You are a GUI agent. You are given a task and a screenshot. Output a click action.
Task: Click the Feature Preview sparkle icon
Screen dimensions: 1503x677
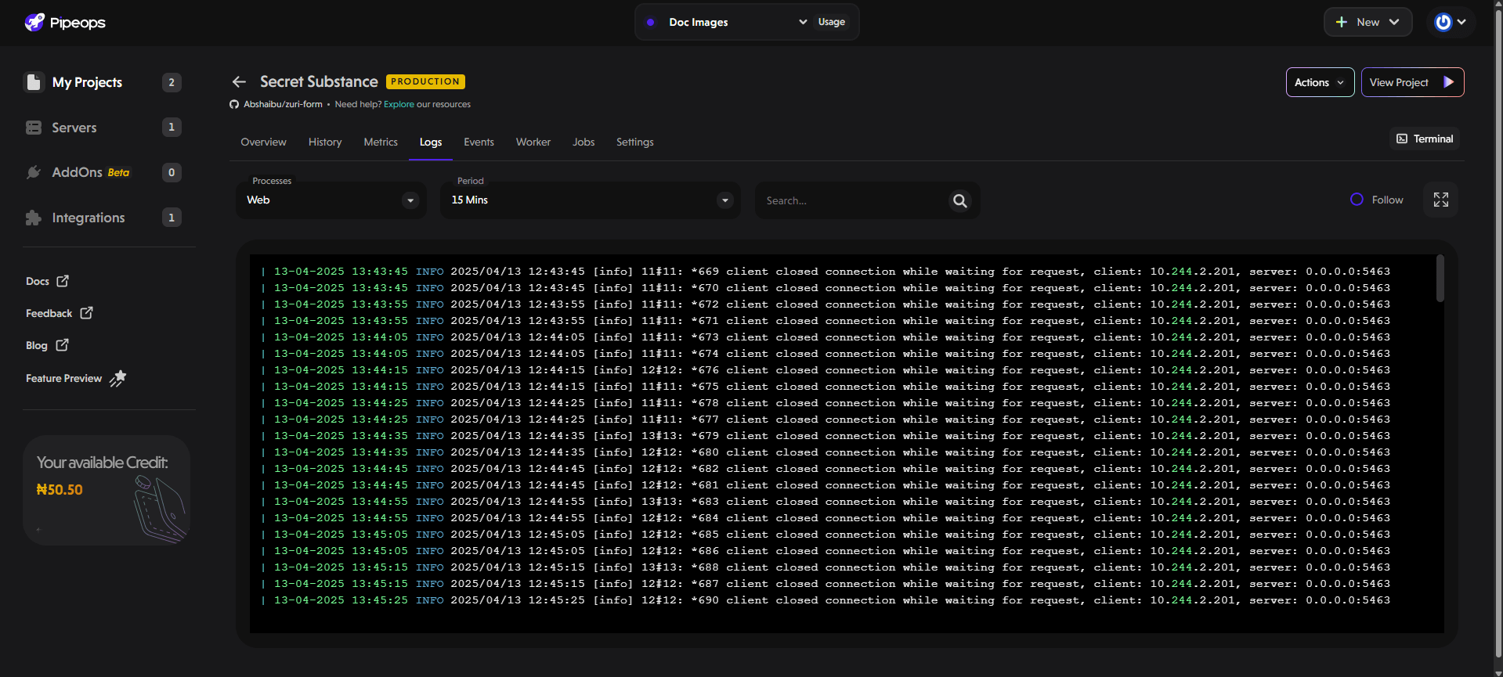pos(117,378)
